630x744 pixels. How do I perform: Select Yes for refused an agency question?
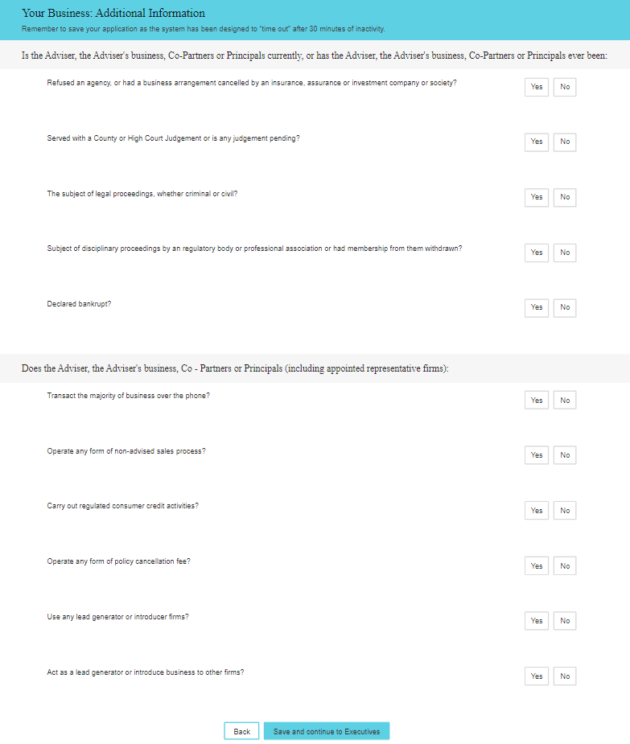pos(537,87)
